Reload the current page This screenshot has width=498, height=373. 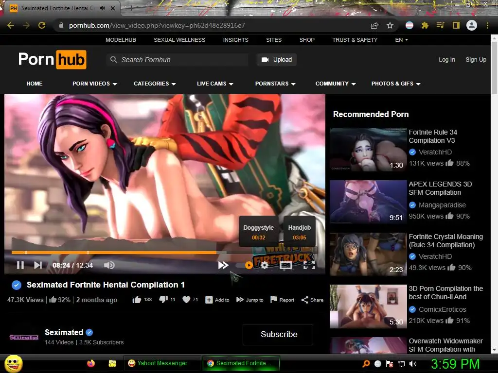[42, 25]
